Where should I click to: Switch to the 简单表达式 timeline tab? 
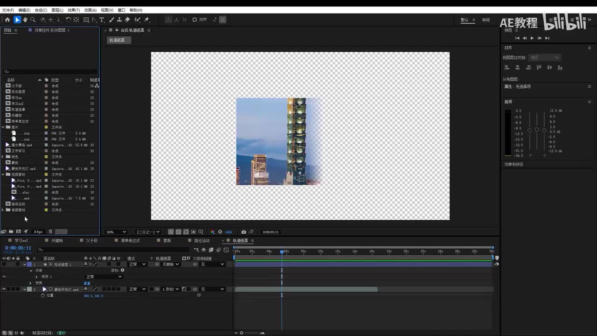(130, 241)
